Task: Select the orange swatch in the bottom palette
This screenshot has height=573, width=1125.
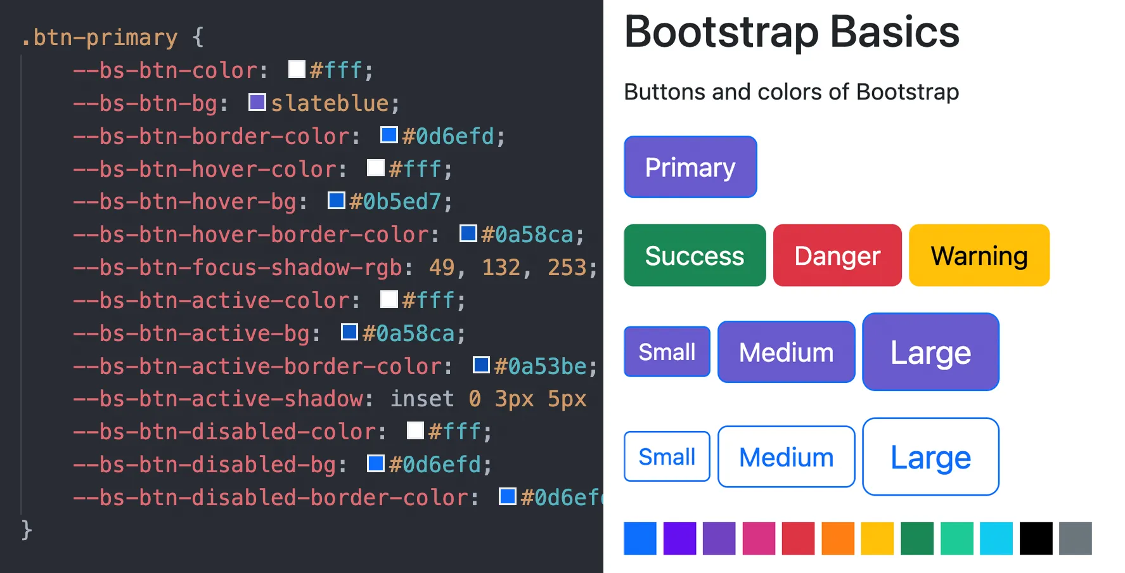Action: click(838, 539)
